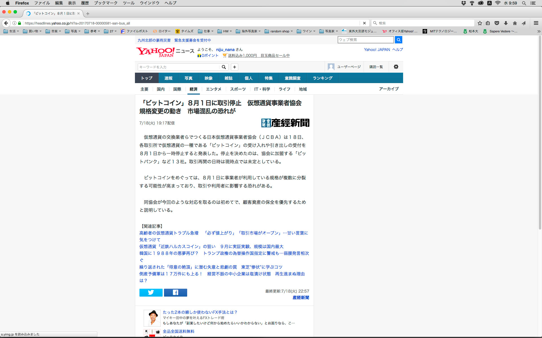Image resolution: width=542 pixels, height=338 pixels.
Task: Open the Yahoo news settings gear
Action: tap(396, 67)
